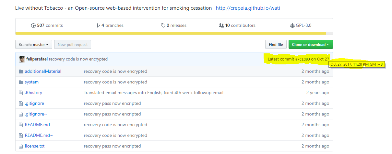Click the yellow language breakdown bar
The height and width of the screenshot is (154, 392).
pyautogui.click(x=171, y=33)
